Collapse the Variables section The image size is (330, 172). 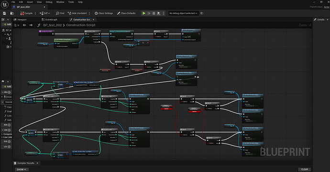coord(2,130)
